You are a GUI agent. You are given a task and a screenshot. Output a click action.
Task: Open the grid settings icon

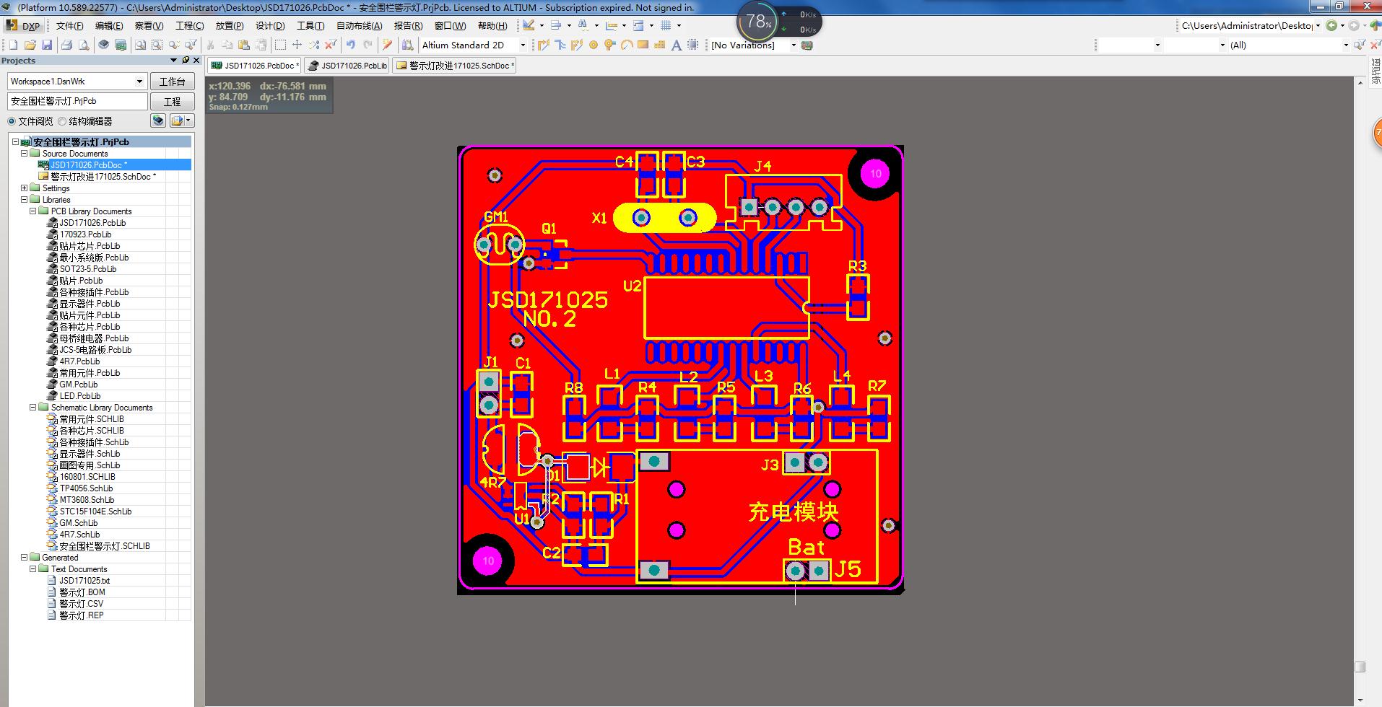click(666, 25)
